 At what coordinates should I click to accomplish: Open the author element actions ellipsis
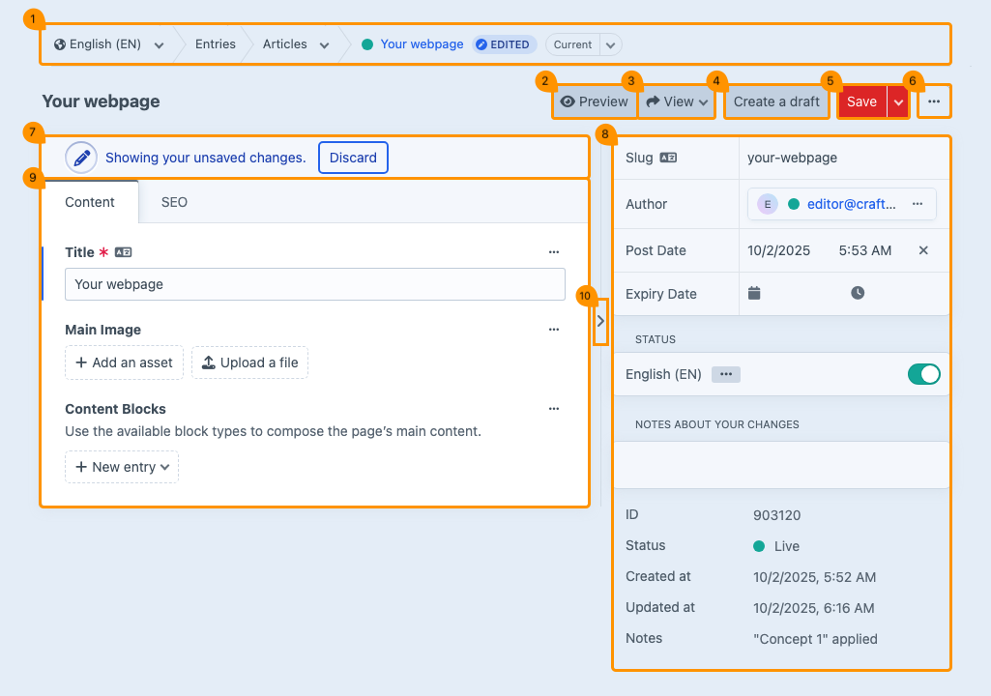pyautogui.click(x=918, y=204)
